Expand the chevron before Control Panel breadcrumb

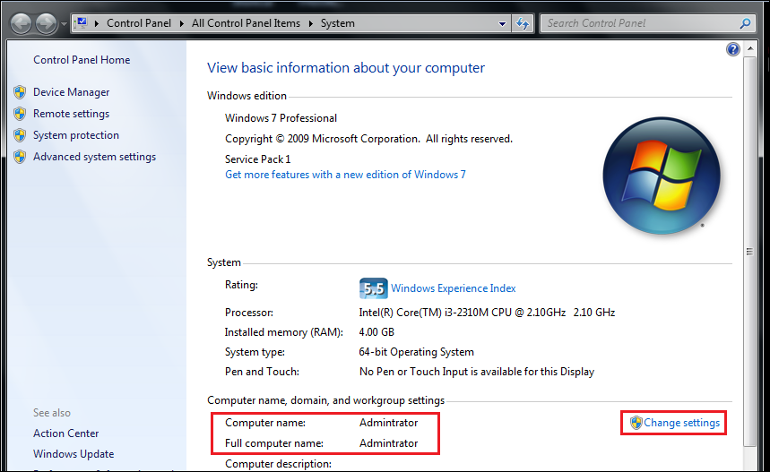coord(97,23)
